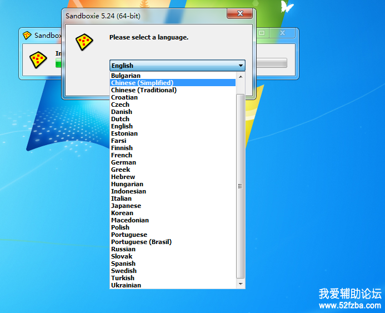Click Sandboxie title bar icon of installer window
Viewport: 385px width, 313px height.
coord(27,36)
